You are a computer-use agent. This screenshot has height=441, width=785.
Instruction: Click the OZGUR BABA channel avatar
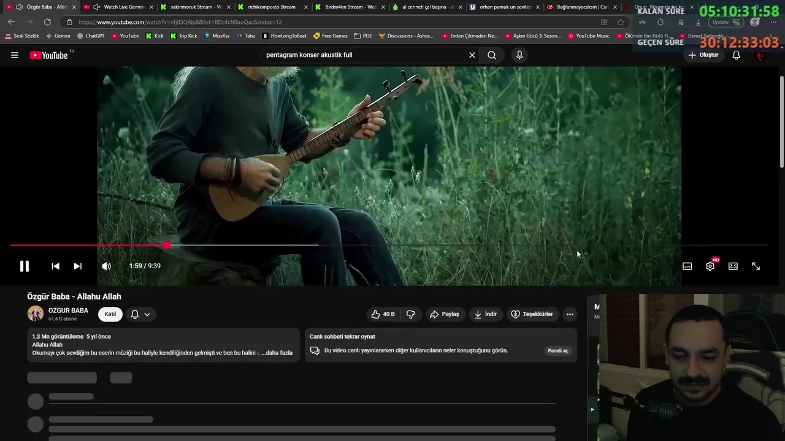coord(36,314)
